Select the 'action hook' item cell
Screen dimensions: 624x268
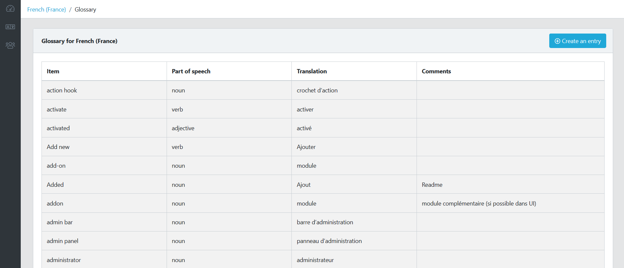(x=104, y=90)
